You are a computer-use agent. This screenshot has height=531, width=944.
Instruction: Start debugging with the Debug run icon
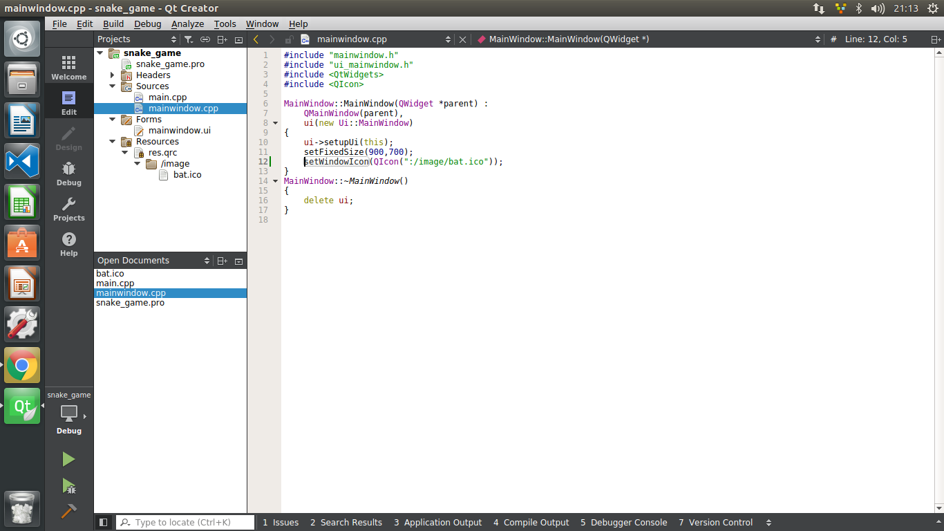pos(68,485)
